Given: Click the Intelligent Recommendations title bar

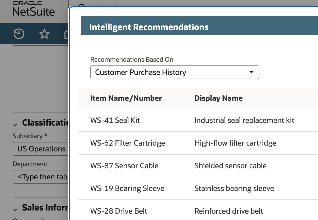Looking at the screenshot, I should click(x=199, y=26).
